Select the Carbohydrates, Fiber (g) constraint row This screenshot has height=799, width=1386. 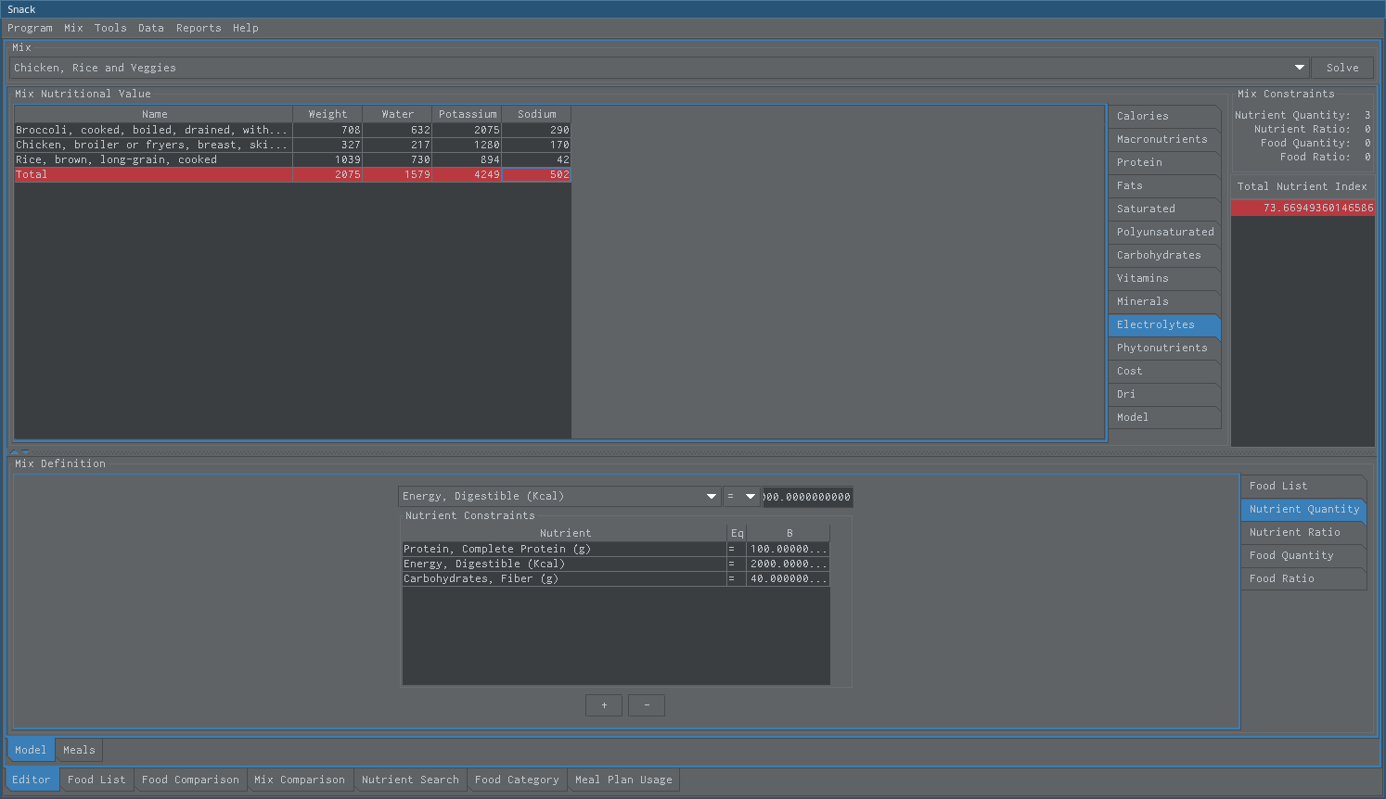(616, 578)
